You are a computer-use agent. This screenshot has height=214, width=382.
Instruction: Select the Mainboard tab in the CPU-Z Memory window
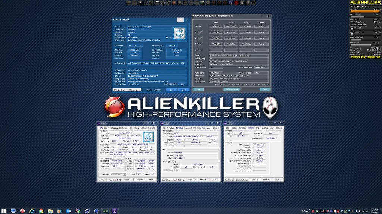242,128
